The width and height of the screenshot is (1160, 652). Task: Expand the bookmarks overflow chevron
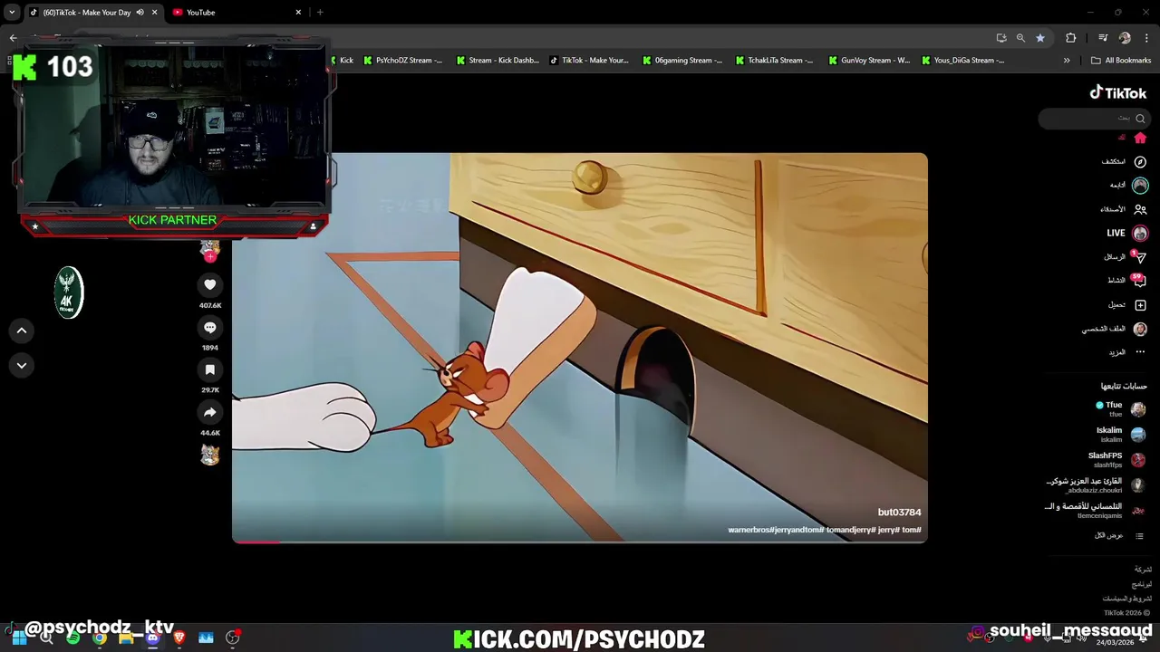click(1067, 61)
